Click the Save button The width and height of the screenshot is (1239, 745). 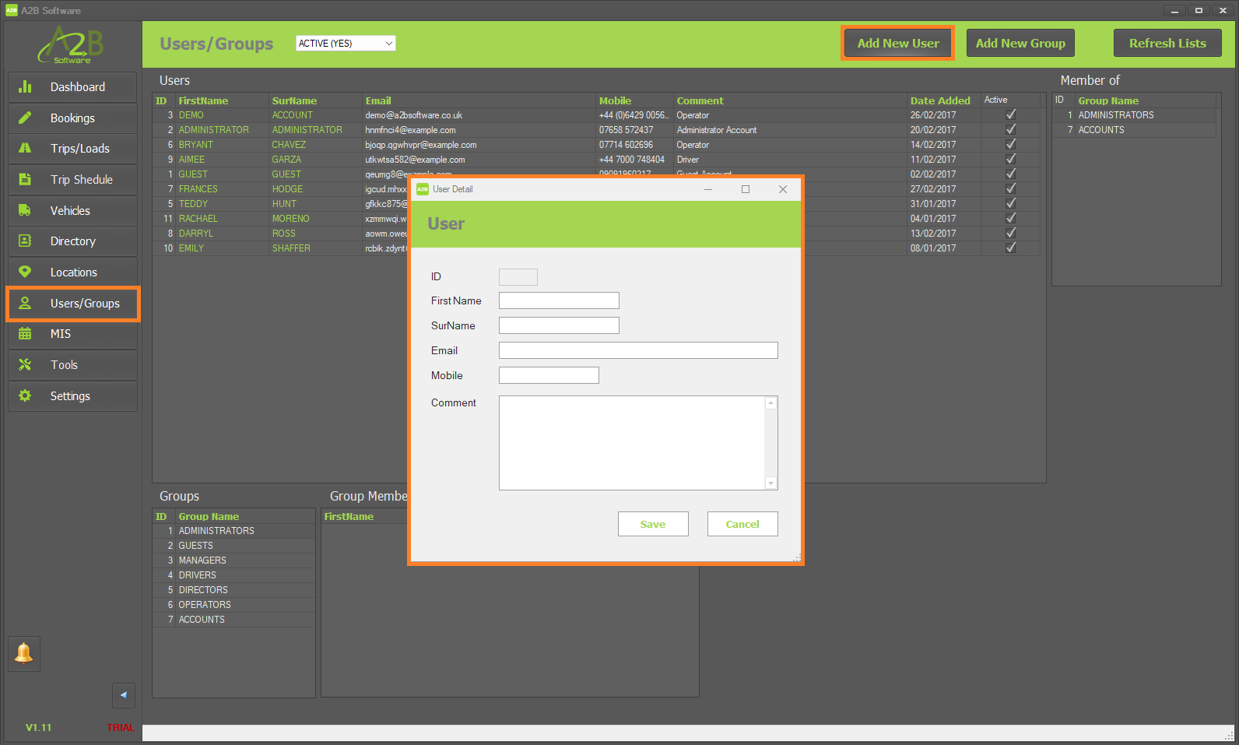tap(652, 524)
